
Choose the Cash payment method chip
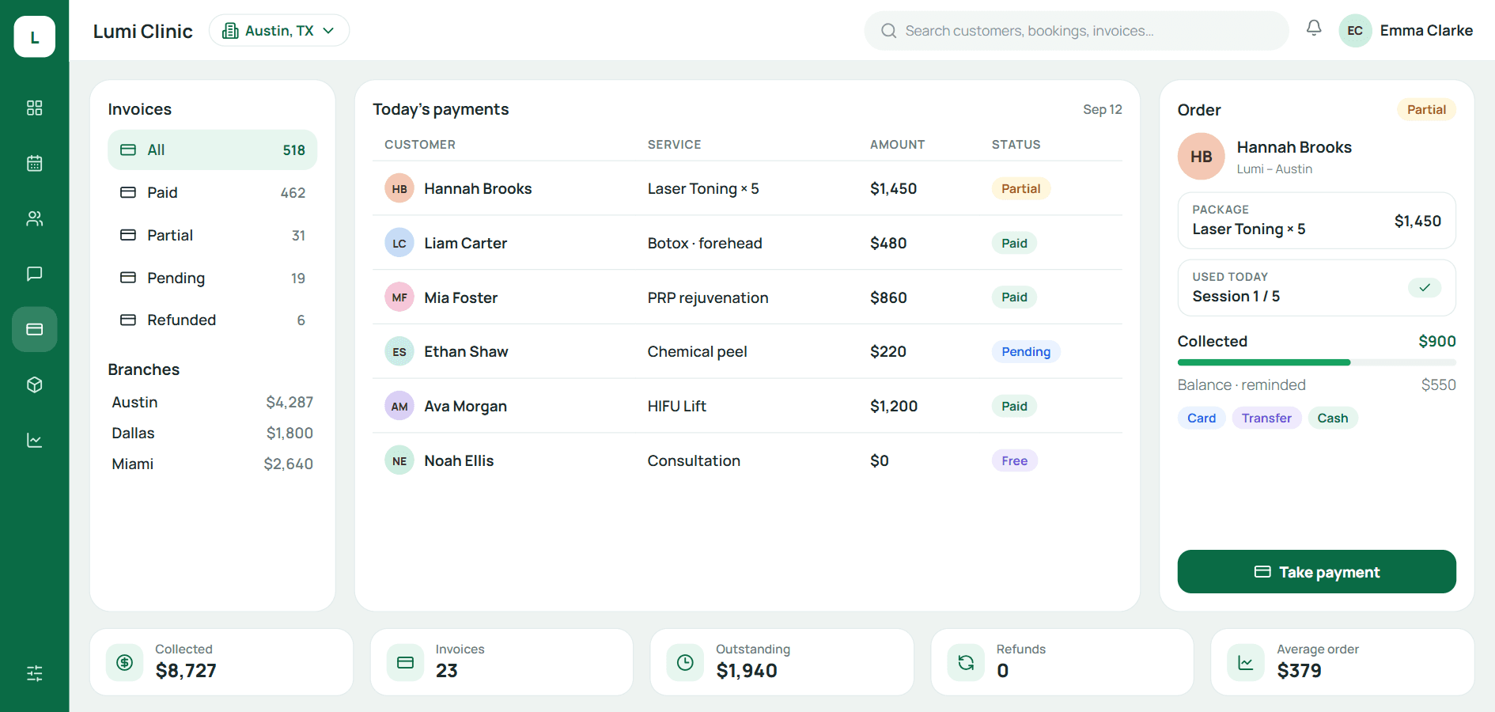coord(1333,418)
